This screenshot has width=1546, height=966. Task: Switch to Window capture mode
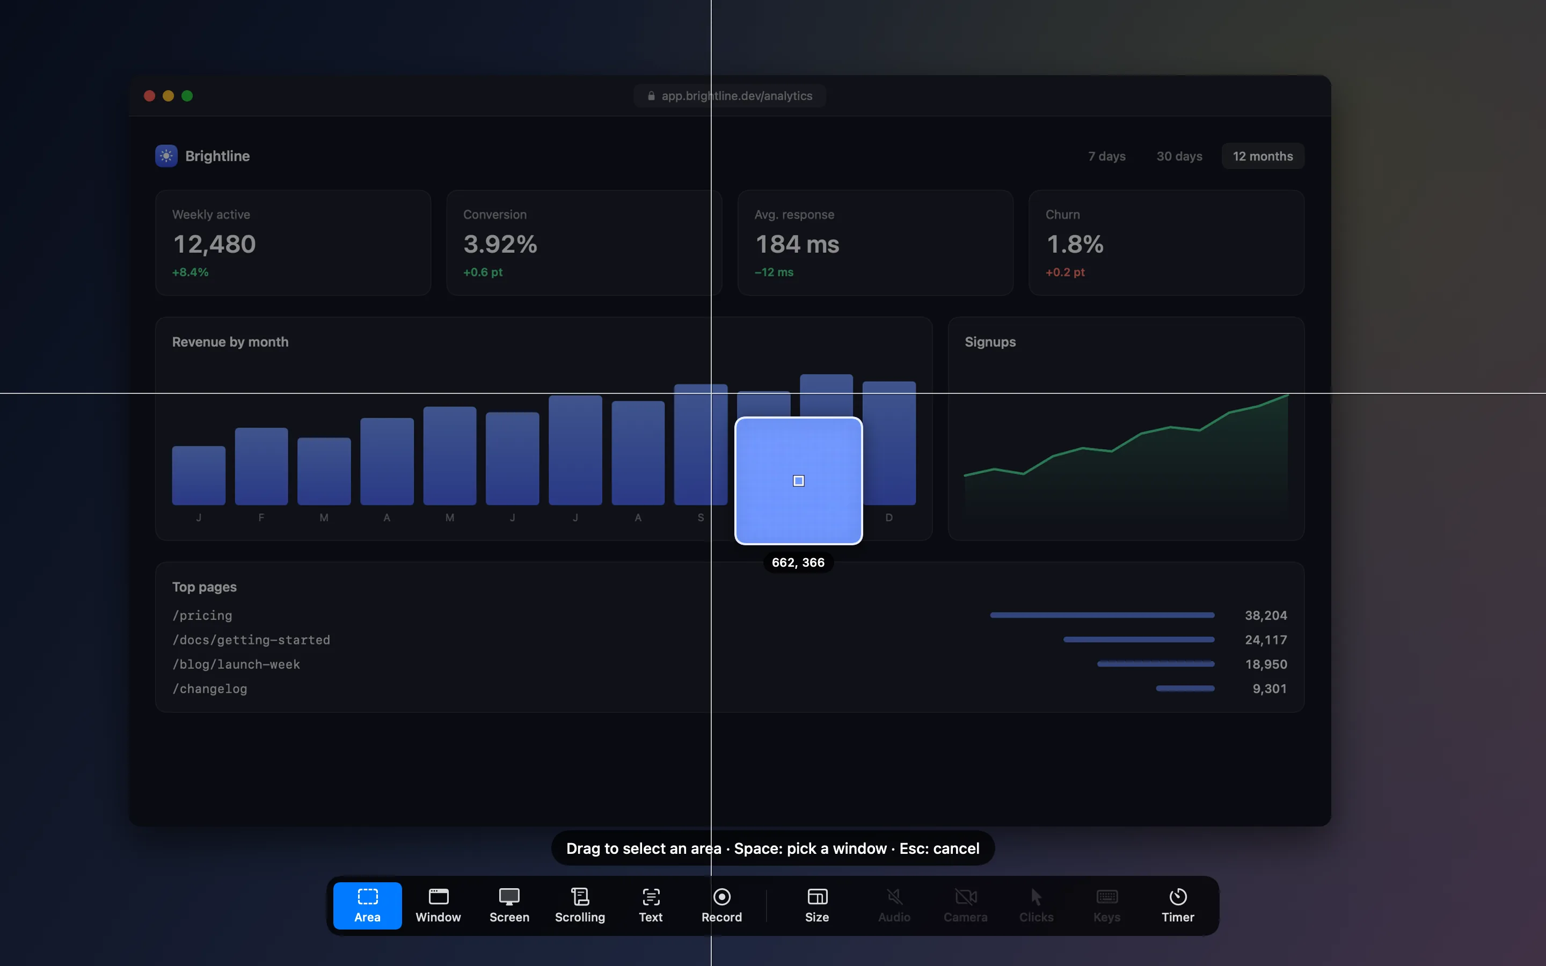click(x=438, y=905)
